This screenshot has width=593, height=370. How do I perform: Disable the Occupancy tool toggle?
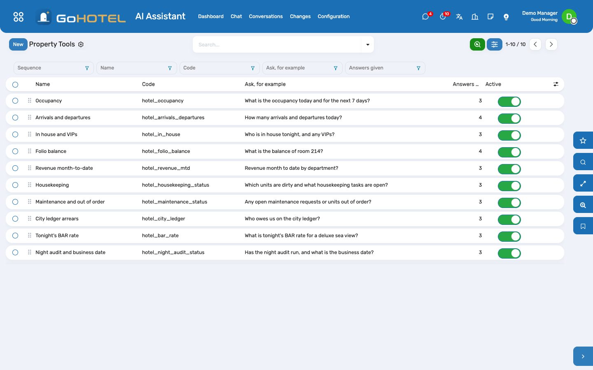[x=509, y=102]
